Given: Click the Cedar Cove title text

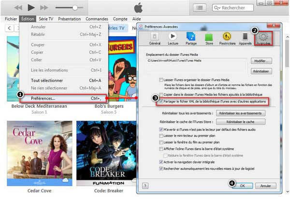Looking at the screenshot, I should (40, 191).
